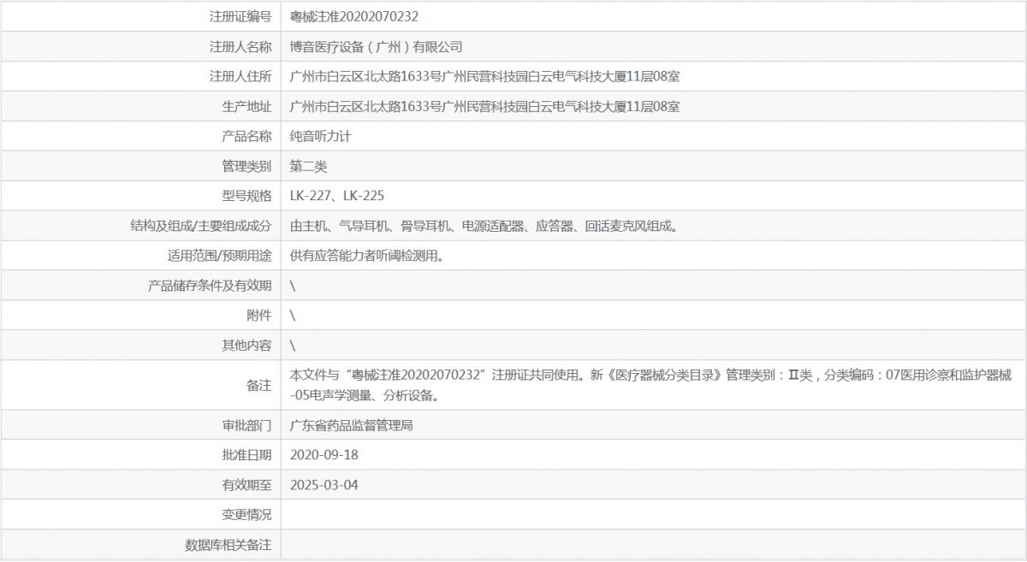The width and height of the screenshot is (1027, 562).
Task: Select the composition text starting 由主机、气导耳机
Action: 484,226
